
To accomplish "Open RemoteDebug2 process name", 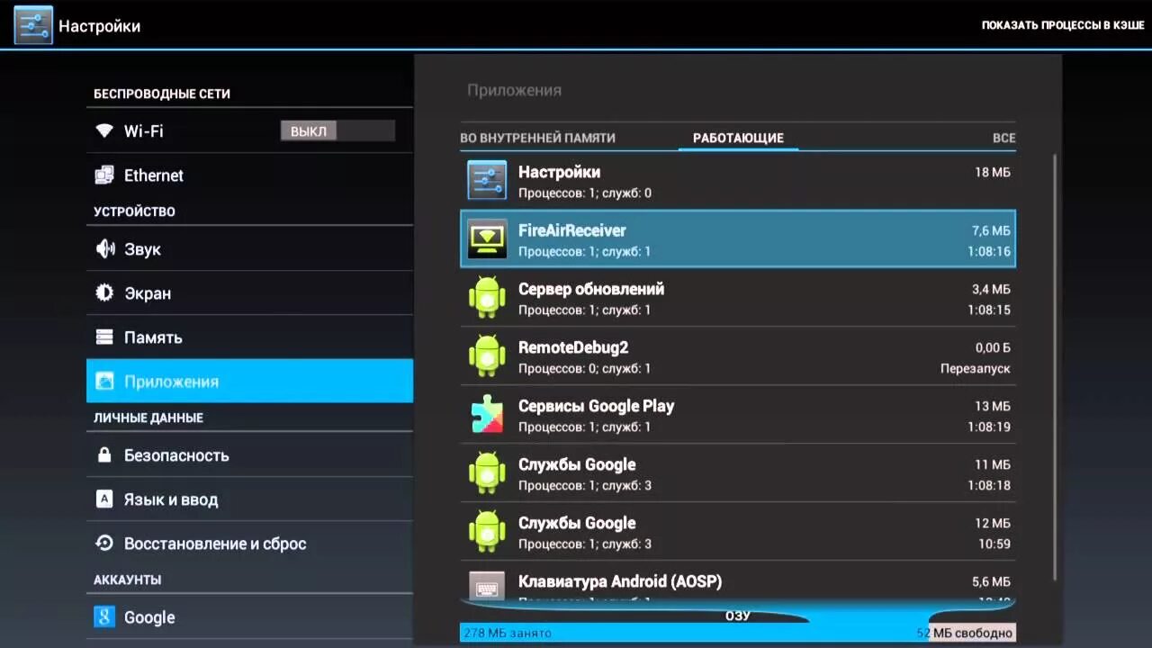I will (x=573, y=347).
